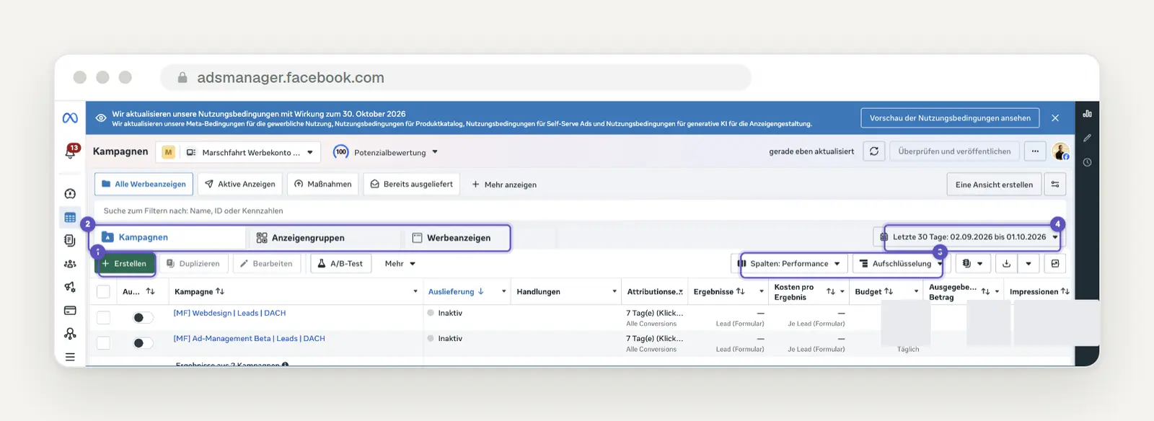Open the notifications bell with 13 badge

click(x=71, y=151)
